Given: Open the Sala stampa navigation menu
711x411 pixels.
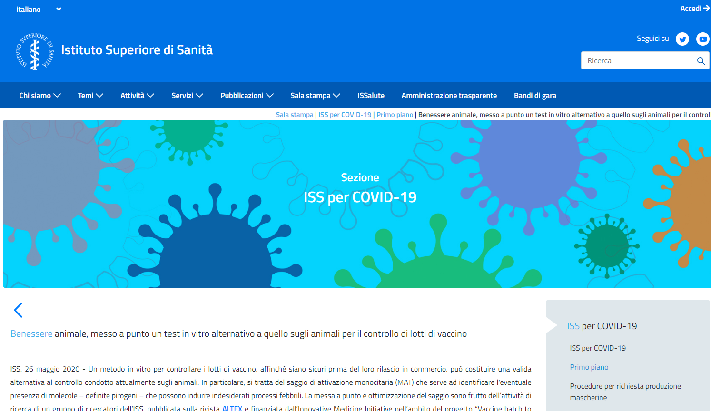Looking at the screenshot, I should point(315,96).
